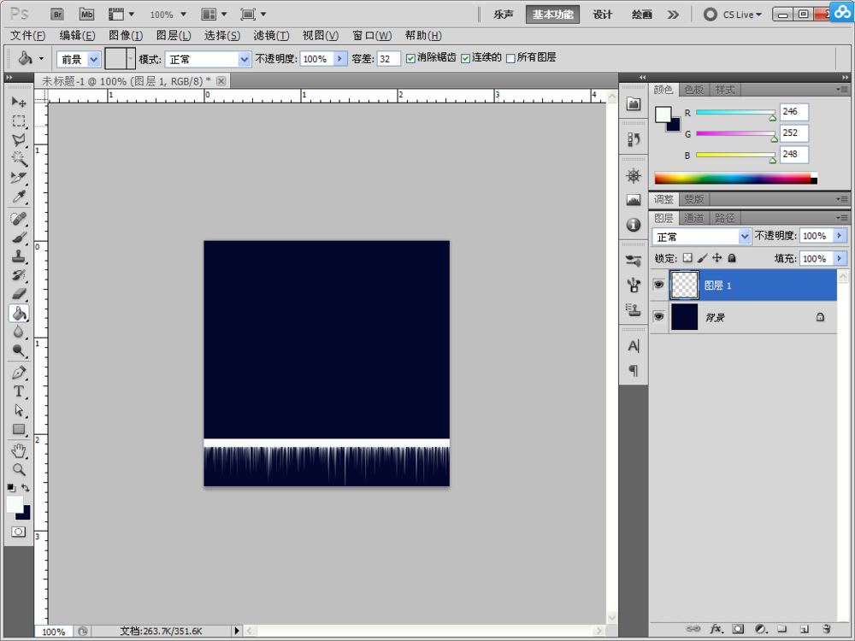Select the Healing Brush tool

pyautogui.click(x=19, y=219)
